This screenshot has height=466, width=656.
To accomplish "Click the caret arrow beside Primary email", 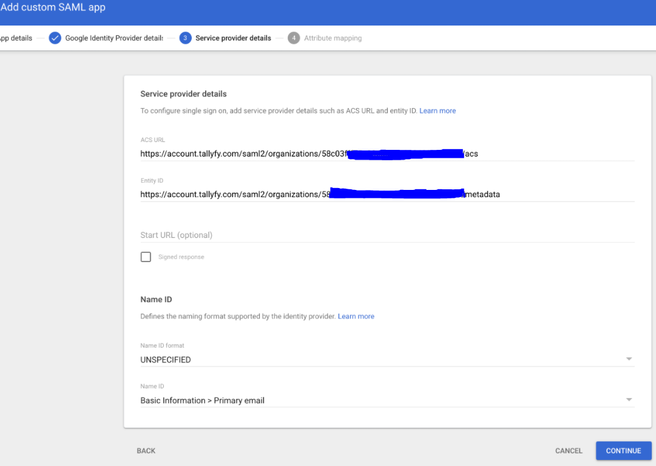I will pyautogui.click(x=629, y=399).
